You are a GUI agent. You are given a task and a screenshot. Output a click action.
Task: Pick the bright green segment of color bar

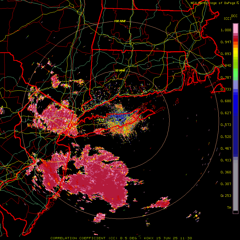click(x=235, y=73)
